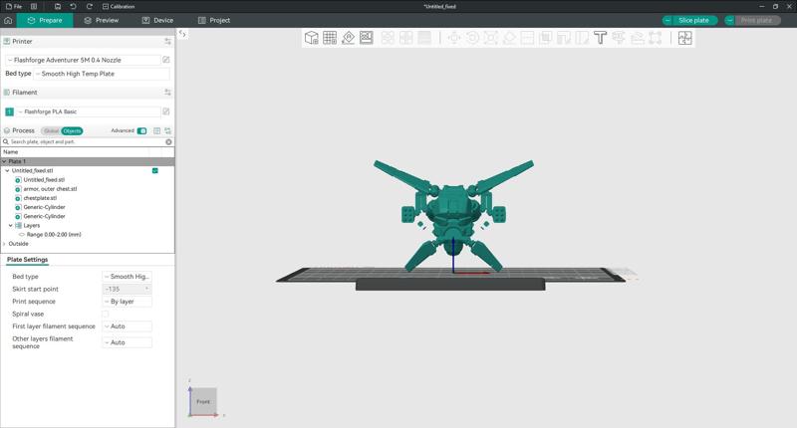Edit the Flashforge PLA Basic preset

click(165, 111)
